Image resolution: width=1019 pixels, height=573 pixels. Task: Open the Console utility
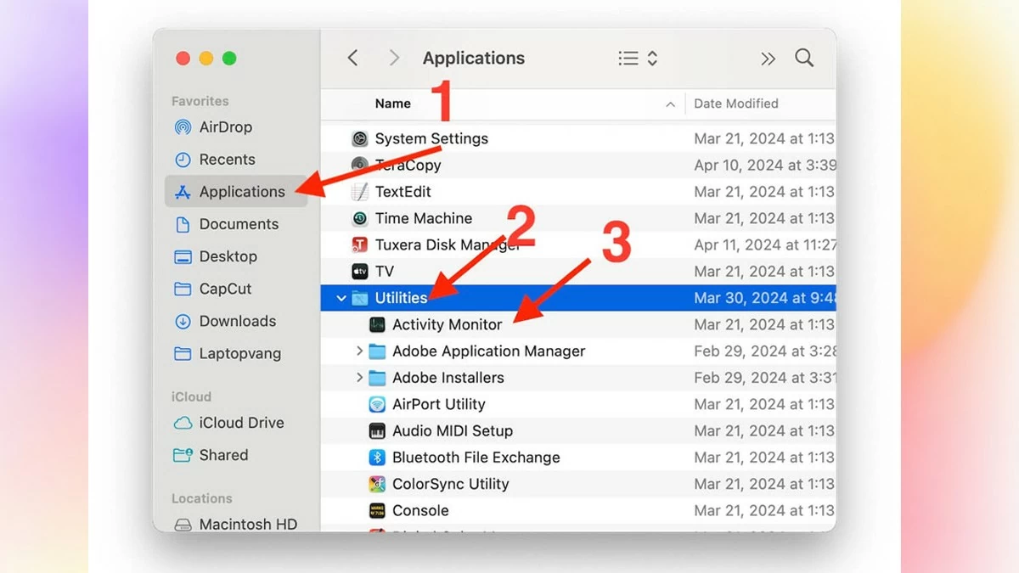[420, 510]
